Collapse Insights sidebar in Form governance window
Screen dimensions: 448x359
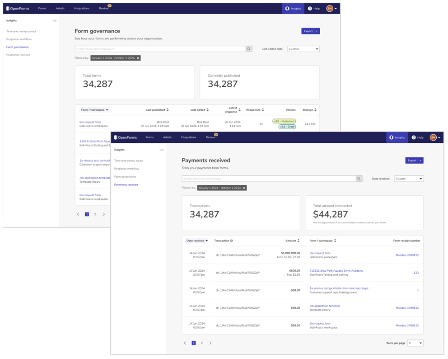(54, 21)
